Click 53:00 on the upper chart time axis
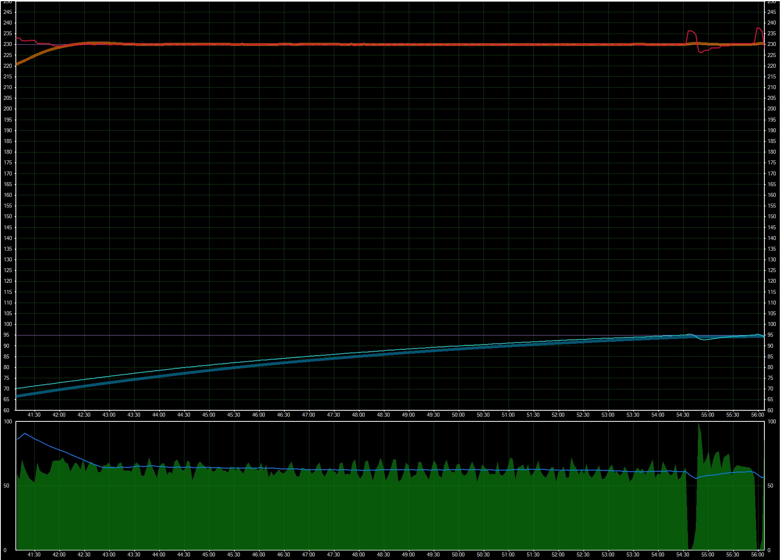Screen dimensions: 781x560 click(608, 415)
